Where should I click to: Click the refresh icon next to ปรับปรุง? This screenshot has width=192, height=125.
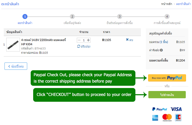(x=79, y=46)
